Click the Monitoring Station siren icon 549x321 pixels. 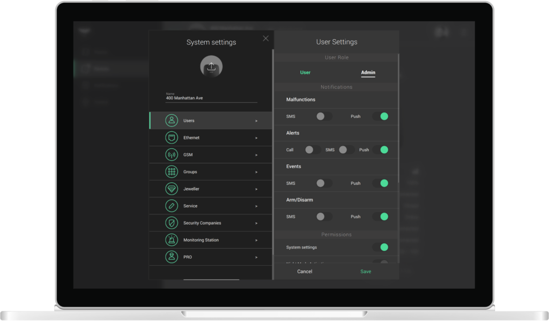click(x=172, y=240)
